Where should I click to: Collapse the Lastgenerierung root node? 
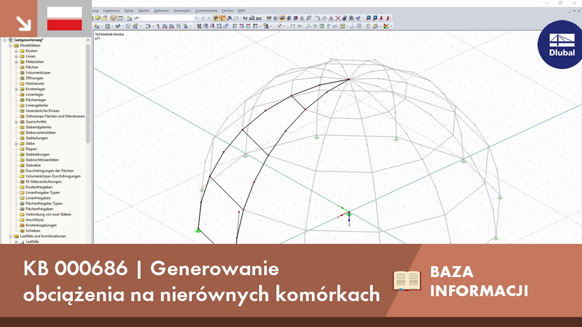5,40
